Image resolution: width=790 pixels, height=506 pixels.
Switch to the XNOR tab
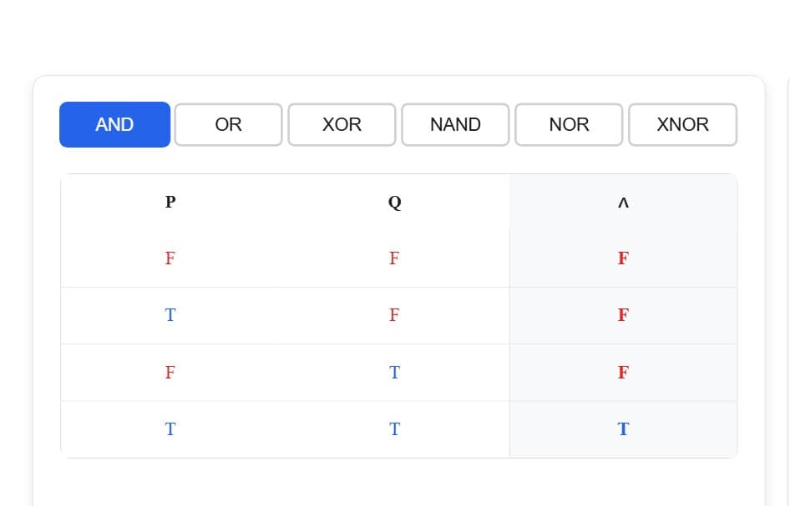coord(682,124)
